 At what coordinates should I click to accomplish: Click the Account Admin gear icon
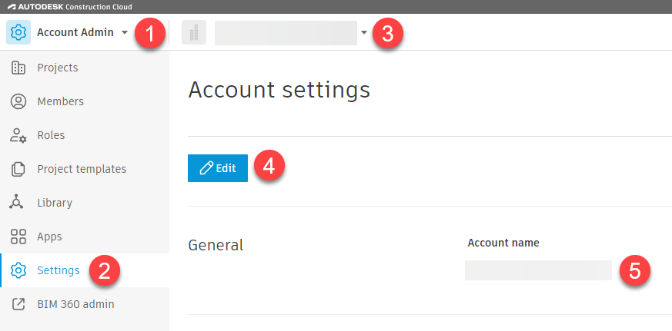(x=18, y=32)
